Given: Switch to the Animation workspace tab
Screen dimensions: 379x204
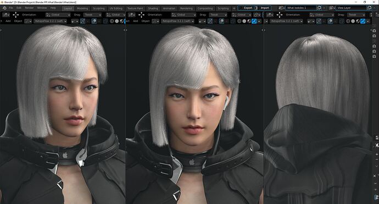Looking at the screenshot, I should point(169,8).
